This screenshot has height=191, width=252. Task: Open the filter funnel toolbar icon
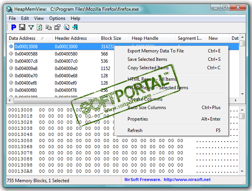tap(31, 28)
